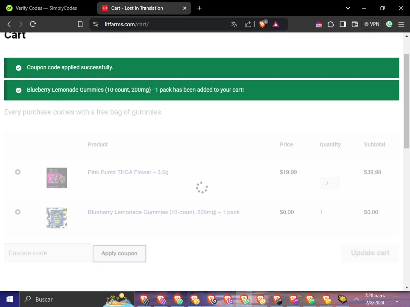Close the Cart - Lost In Translation tab

coord(185,8)
